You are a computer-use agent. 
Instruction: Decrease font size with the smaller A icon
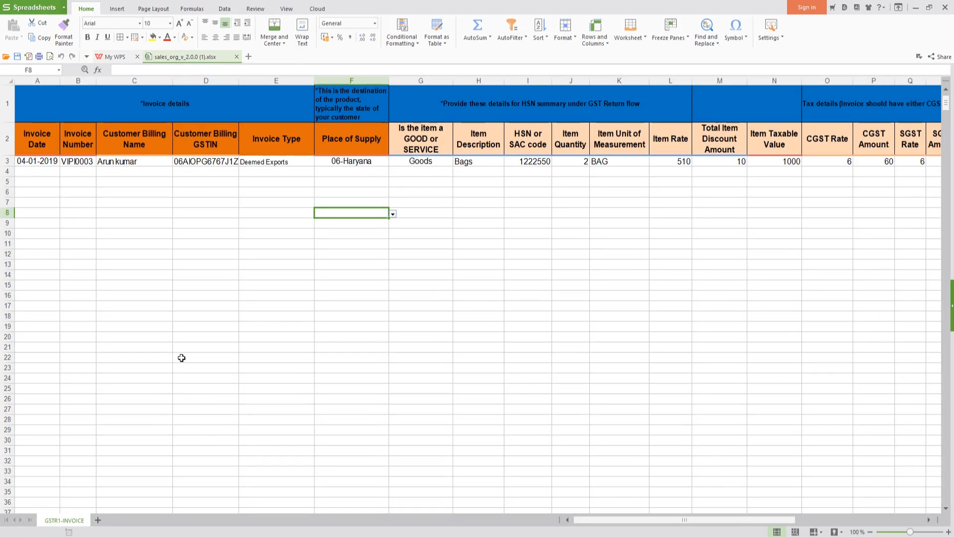pyautogui.click(x=189, y=23)
